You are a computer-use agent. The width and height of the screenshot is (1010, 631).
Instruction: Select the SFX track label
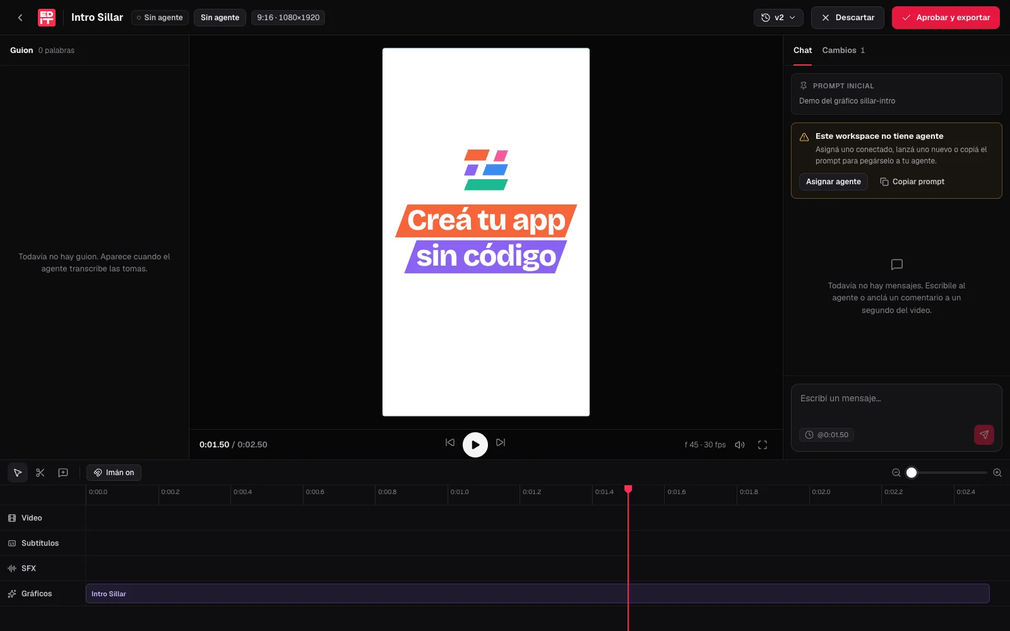coord(22,569)
